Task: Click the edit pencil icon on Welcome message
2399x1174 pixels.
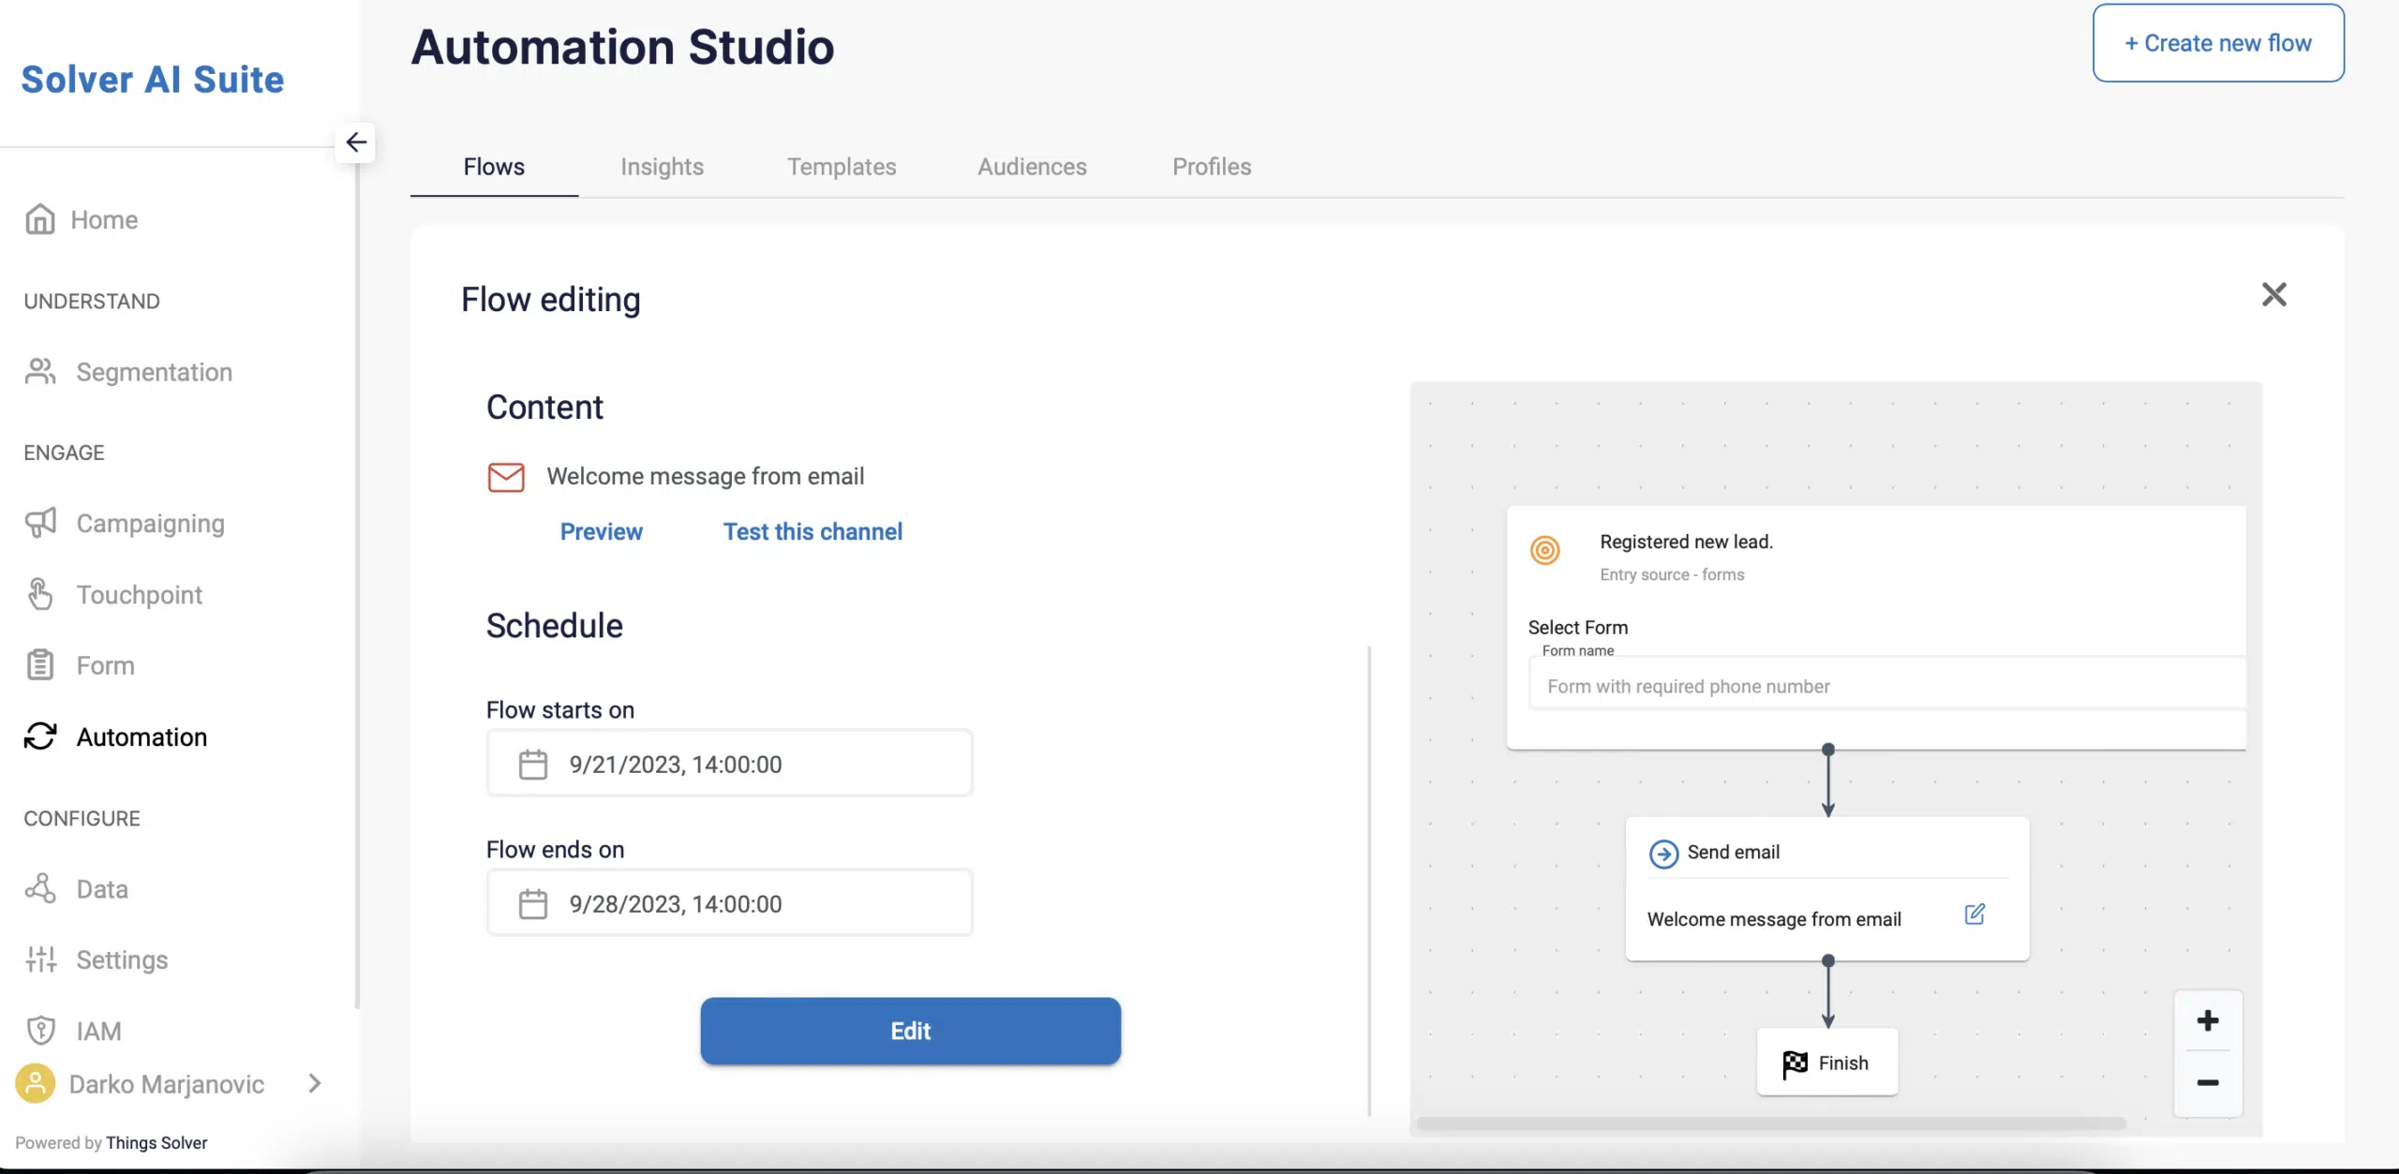Action: pos(1975,917)
